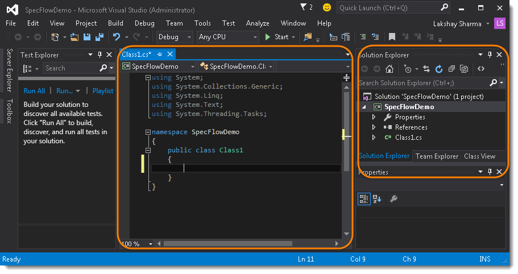Click the Group By icon in Test Explorer
The height and width of the screenshot is (274, 518).
pos(27,68)
